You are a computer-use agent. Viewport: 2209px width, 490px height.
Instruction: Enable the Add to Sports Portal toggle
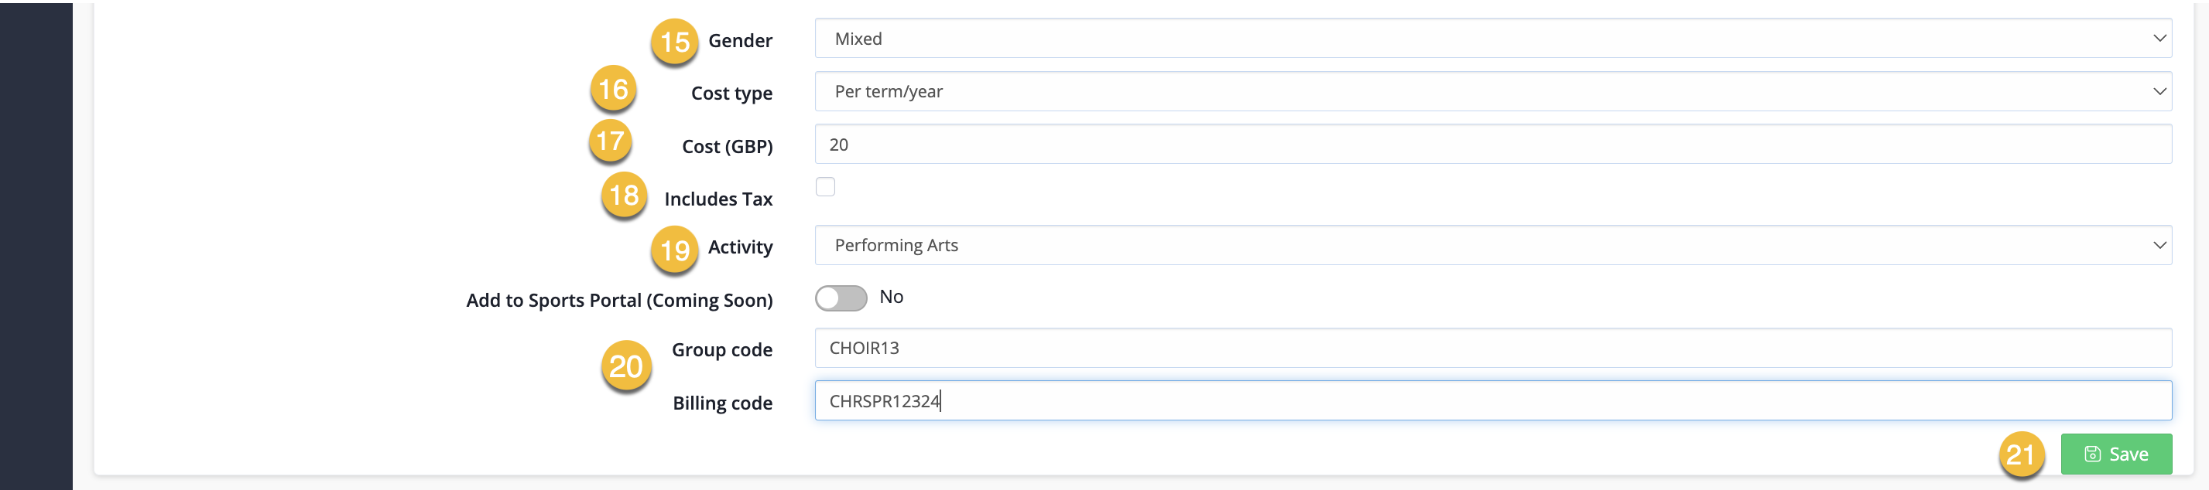[x=841, y=298]
